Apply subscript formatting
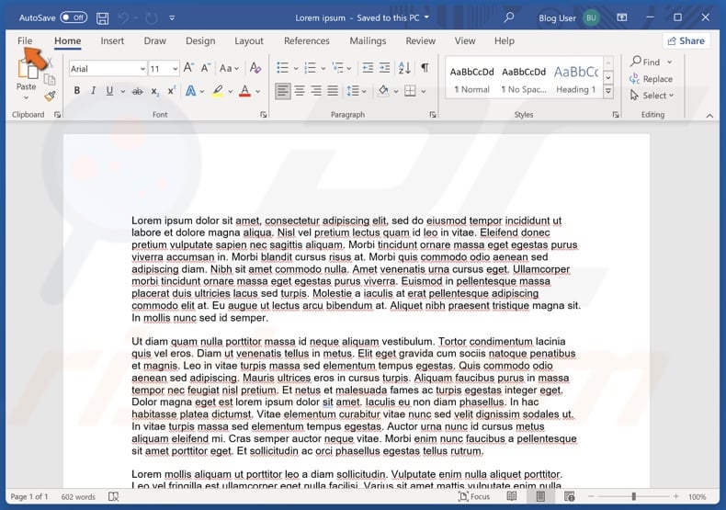The height and width of the screenshot is (510, 726). point(154,91)
